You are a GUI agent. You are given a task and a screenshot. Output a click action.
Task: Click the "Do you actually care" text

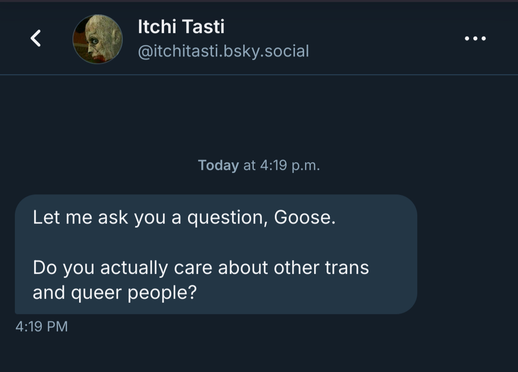(x=123, y=268)
